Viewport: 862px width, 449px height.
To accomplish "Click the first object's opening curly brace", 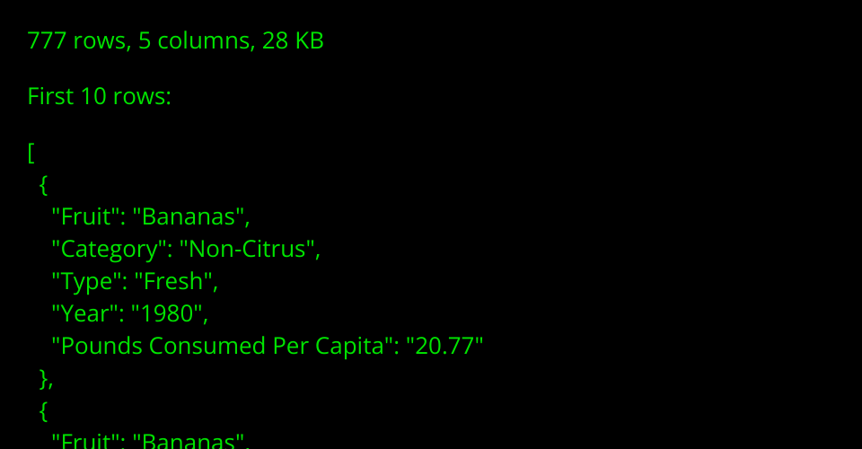I will [x=44, y=185].
